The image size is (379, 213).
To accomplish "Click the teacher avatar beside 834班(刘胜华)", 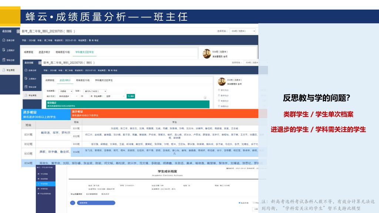I will pos(206,53).
